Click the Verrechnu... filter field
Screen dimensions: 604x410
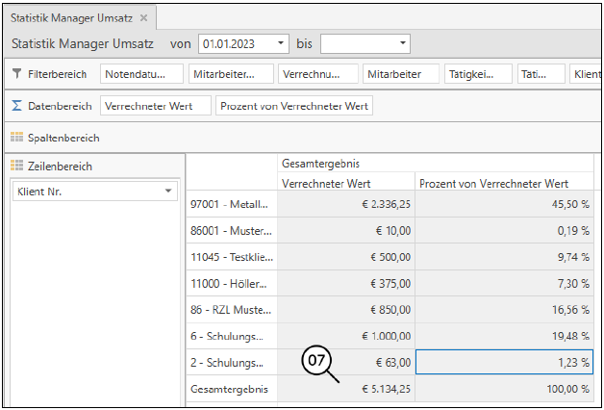click(316, 74)
